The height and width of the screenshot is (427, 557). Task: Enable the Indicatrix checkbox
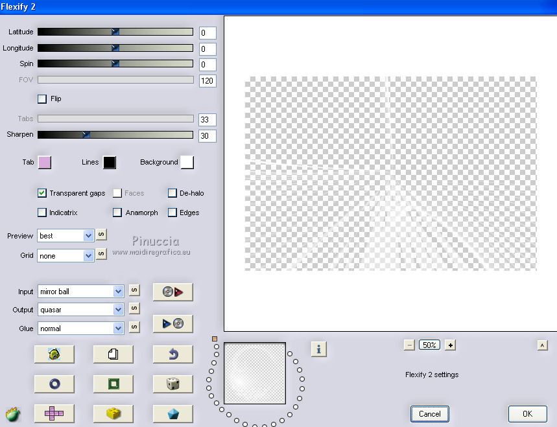(x=42, y=213)
